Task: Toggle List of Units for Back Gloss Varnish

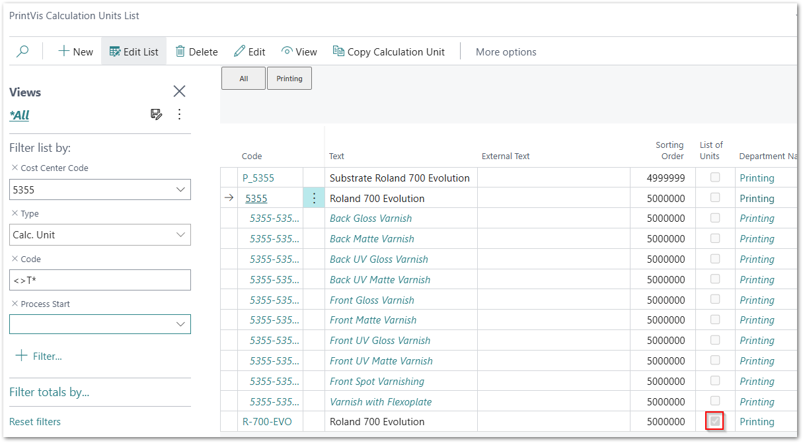Action: pyautogui.click(x=715, y=218)
